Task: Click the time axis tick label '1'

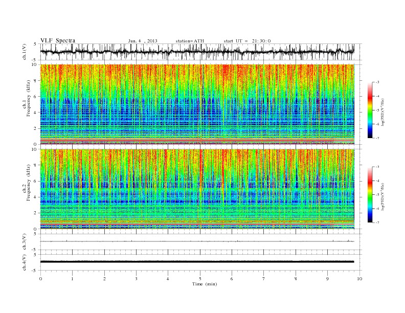Action: click(x=72, y=279)
